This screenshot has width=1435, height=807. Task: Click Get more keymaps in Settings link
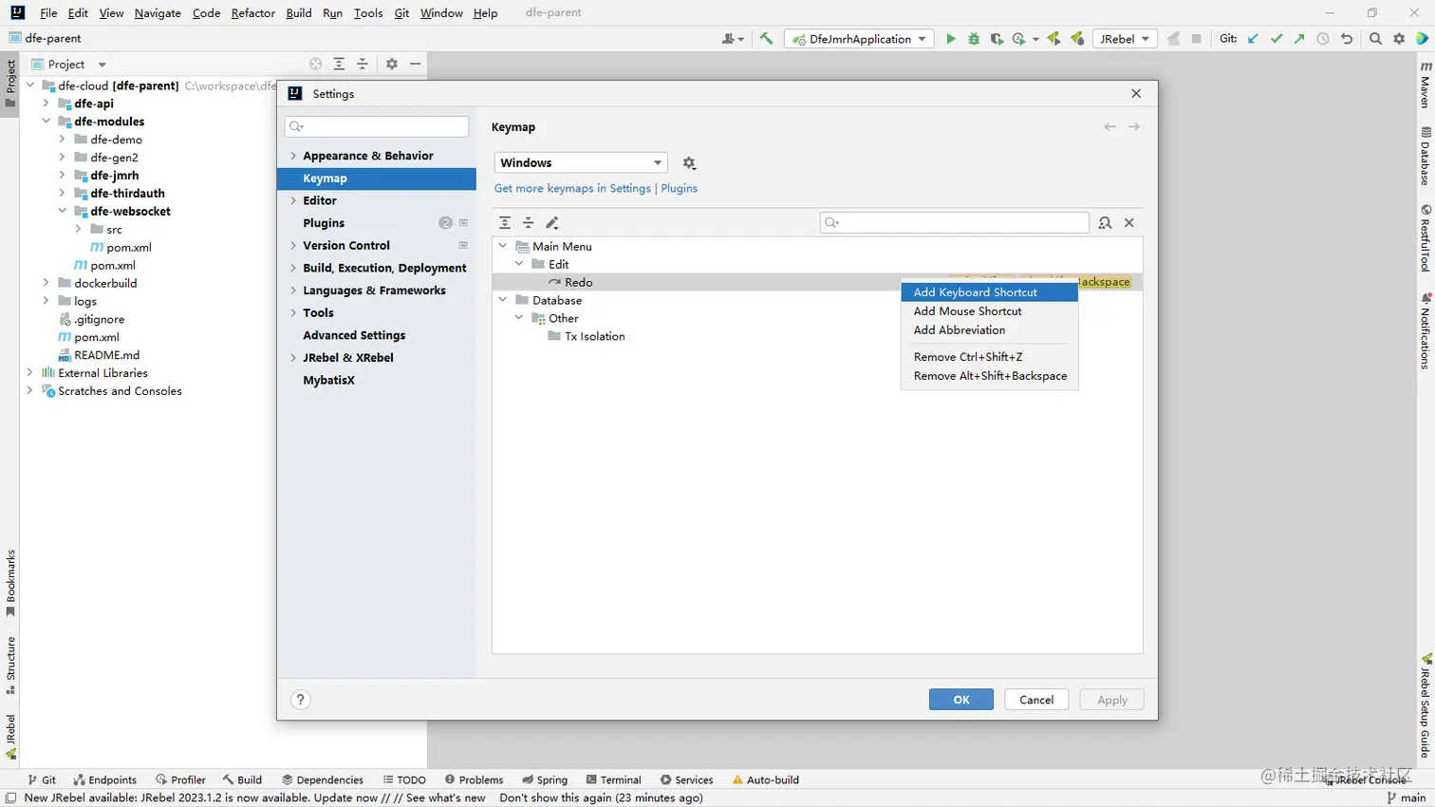[x=572, y=188]
